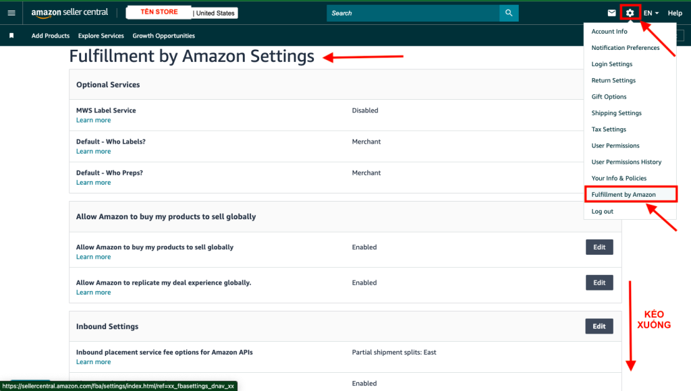Open the hamburger navigation menu

[11, 12]
